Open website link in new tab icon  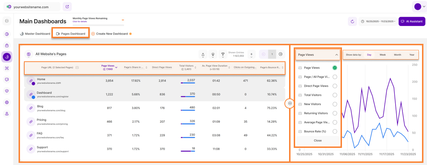coord(67,6)
